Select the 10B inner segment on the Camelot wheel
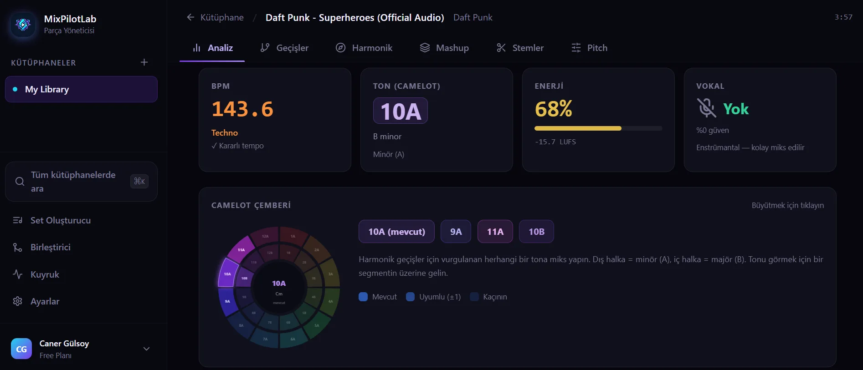Image resolution: width=863 pixels, height=370 pixels. [244, 278]
